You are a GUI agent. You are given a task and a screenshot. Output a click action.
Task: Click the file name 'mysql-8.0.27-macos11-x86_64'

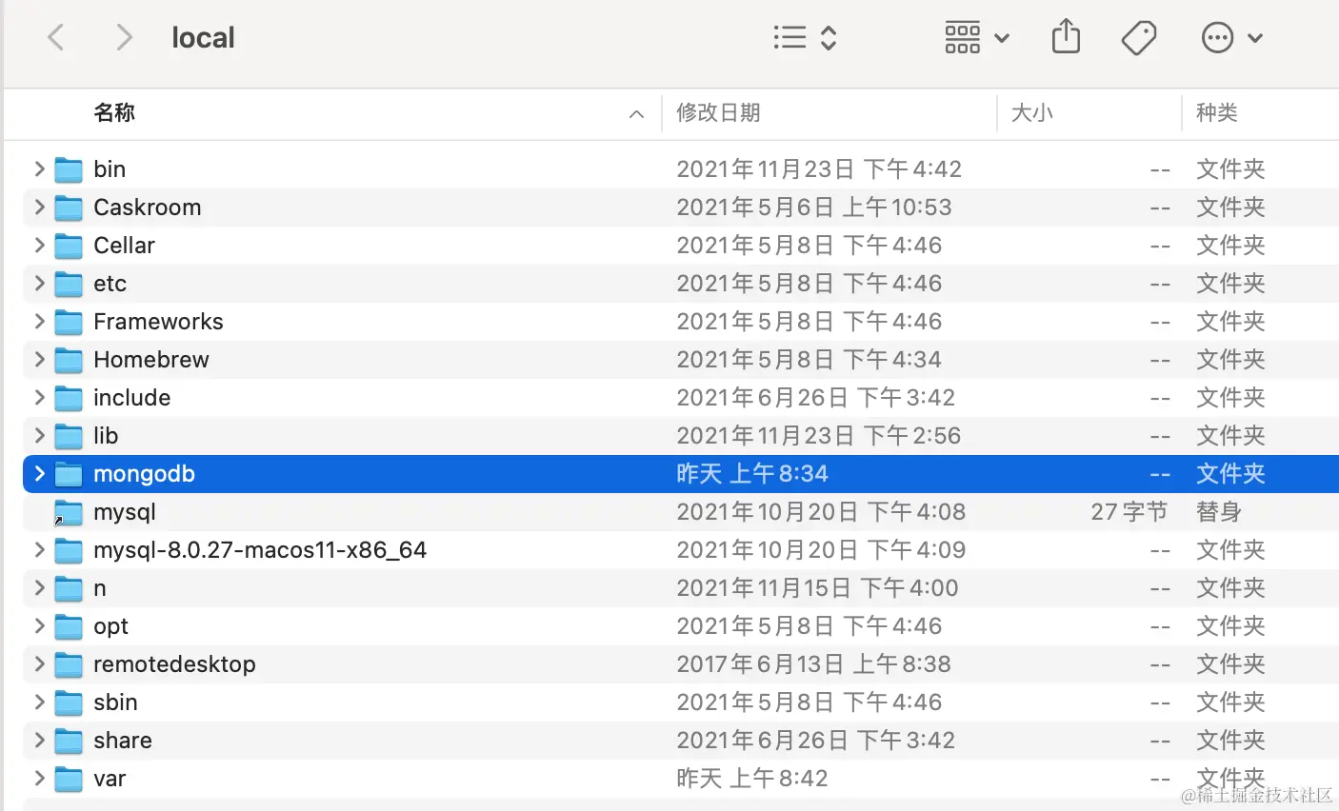(x=260, y=550)
